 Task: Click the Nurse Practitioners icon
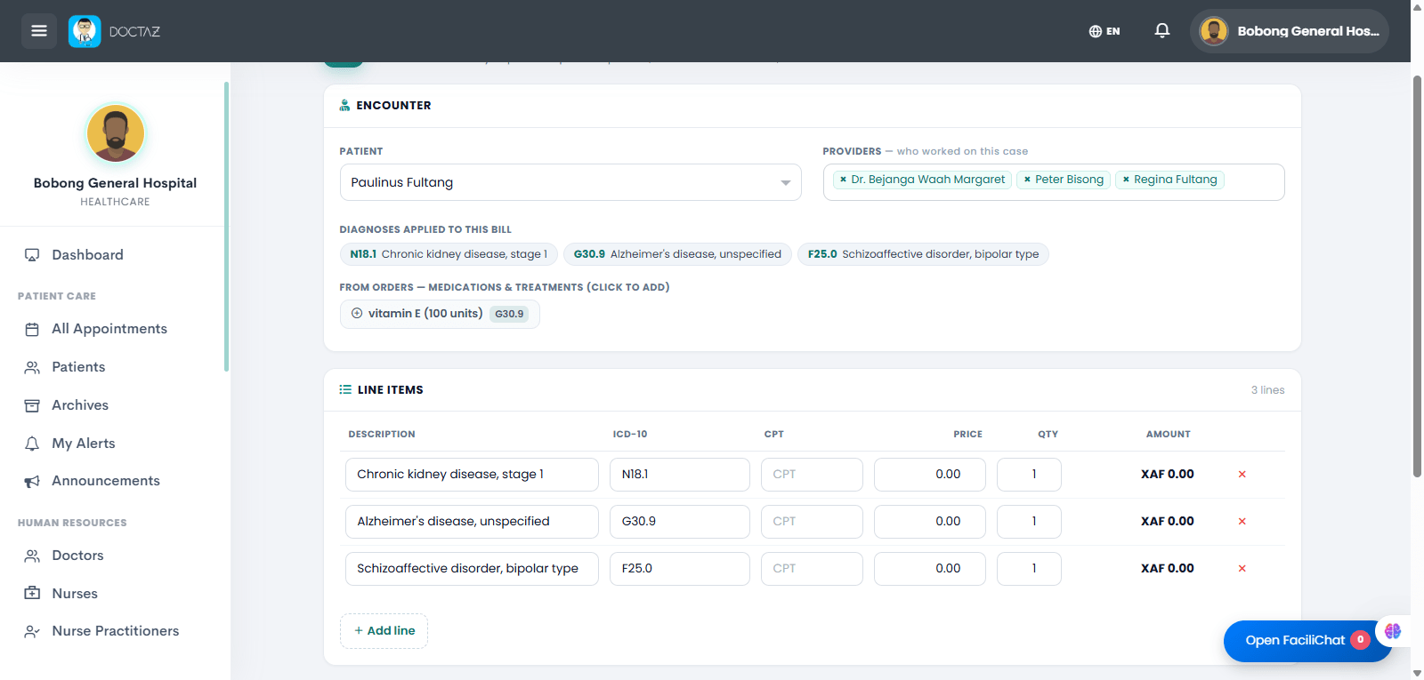(x=32, y=631)
